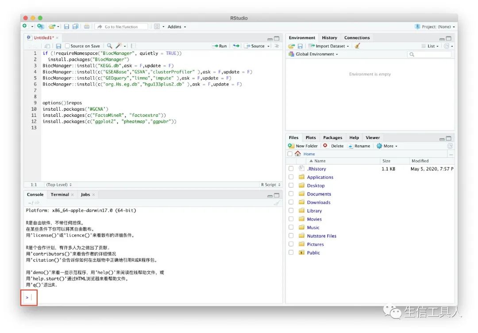Click the Save icon in the main toolbar

(x=66, y=27)
